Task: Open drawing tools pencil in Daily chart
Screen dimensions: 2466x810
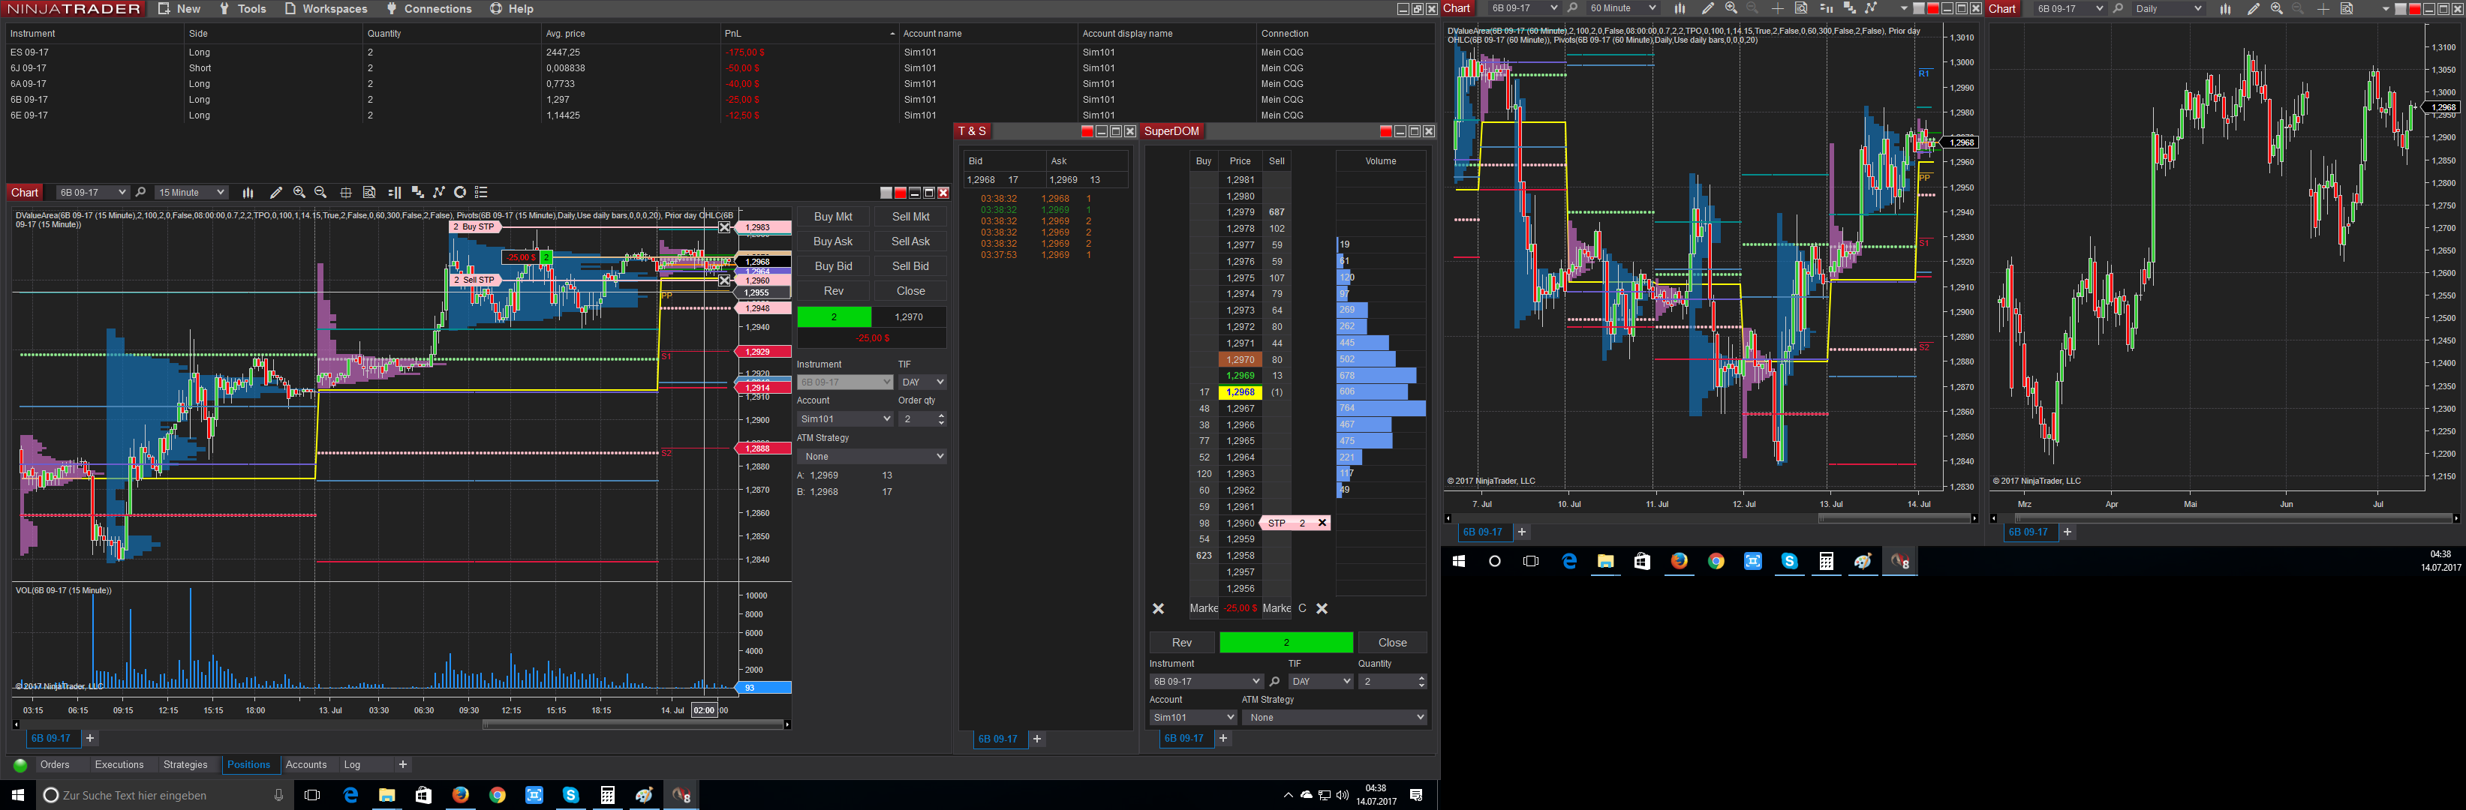Action: point(2254,8)
